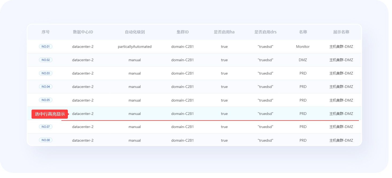Click domain-C281 in the highlighted row
The width and height of the screenshot is (392, 178).
(x=183, y=114)
